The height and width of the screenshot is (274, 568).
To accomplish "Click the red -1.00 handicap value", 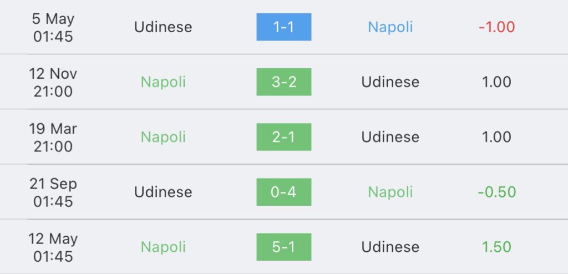I will coord(496,27).
